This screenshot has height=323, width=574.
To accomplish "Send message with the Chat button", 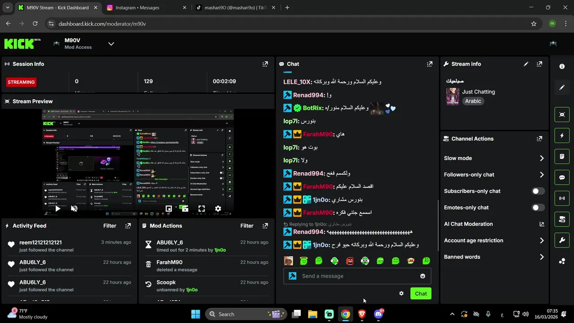I will (x=421, y=293).
